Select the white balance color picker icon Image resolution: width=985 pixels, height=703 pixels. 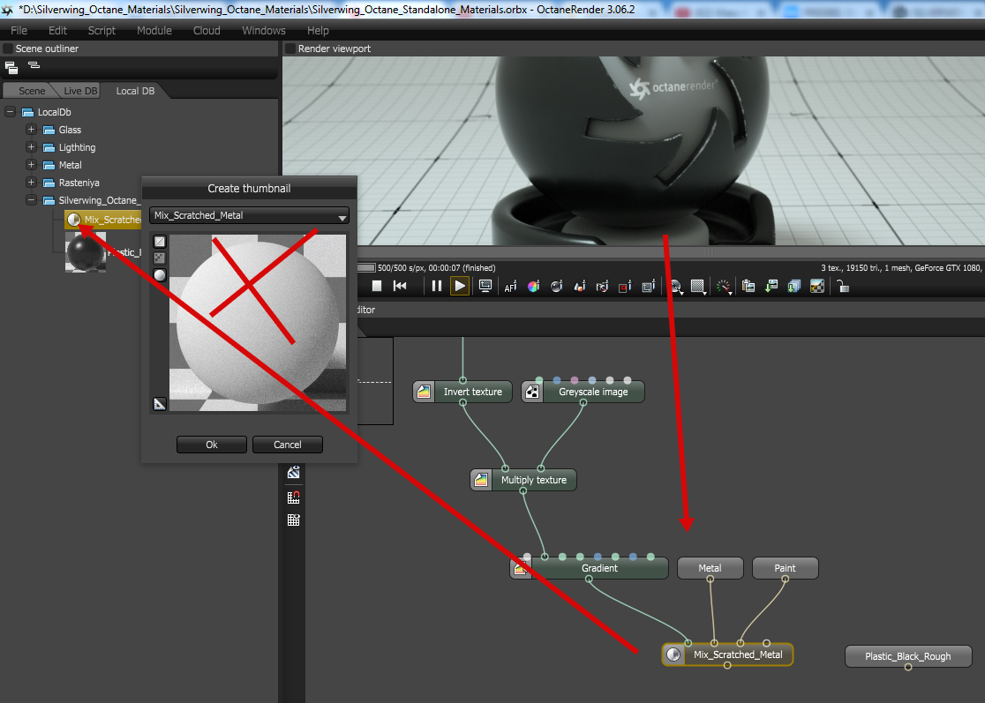coord(533,286)
